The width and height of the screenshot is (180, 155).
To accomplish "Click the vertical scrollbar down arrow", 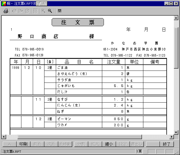I will [176, 132].
